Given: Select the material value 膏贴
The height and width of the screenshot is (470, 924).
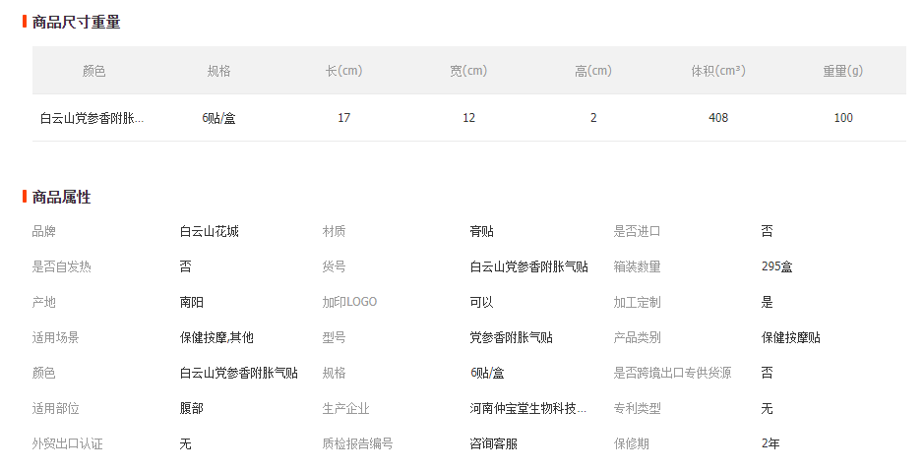Looking at the screenshot, I should [x=481, y=231].
